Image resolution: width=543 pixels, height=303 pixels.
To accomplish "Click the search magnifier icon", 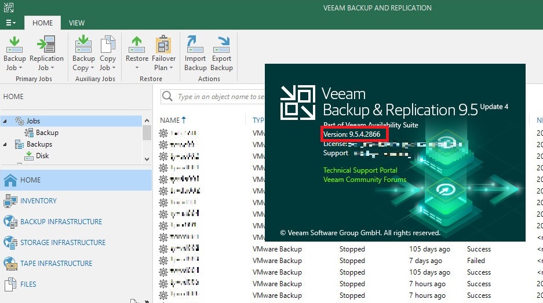I will point(167,96).
